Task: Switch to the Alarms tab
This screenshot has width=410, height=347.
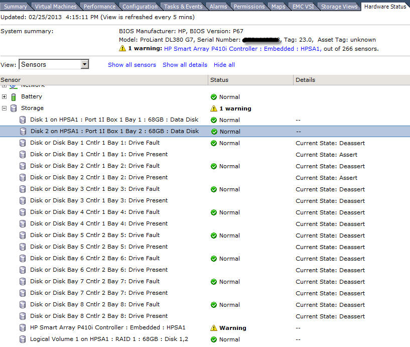Action: click(218, 7)
